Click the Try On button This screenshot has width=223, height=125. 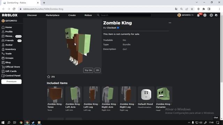coord(88,70)
